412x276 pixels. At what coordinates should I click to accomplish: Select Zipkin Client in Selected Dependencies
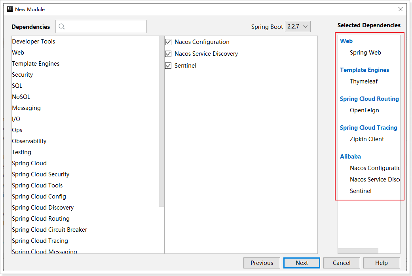click(x=366, y=139)
